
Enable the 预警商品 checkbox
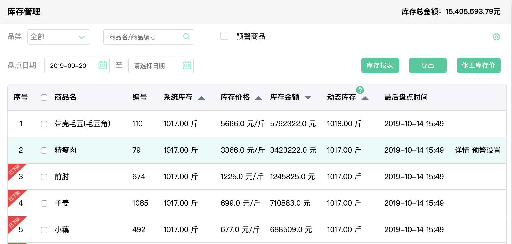(x=224, y=36)
